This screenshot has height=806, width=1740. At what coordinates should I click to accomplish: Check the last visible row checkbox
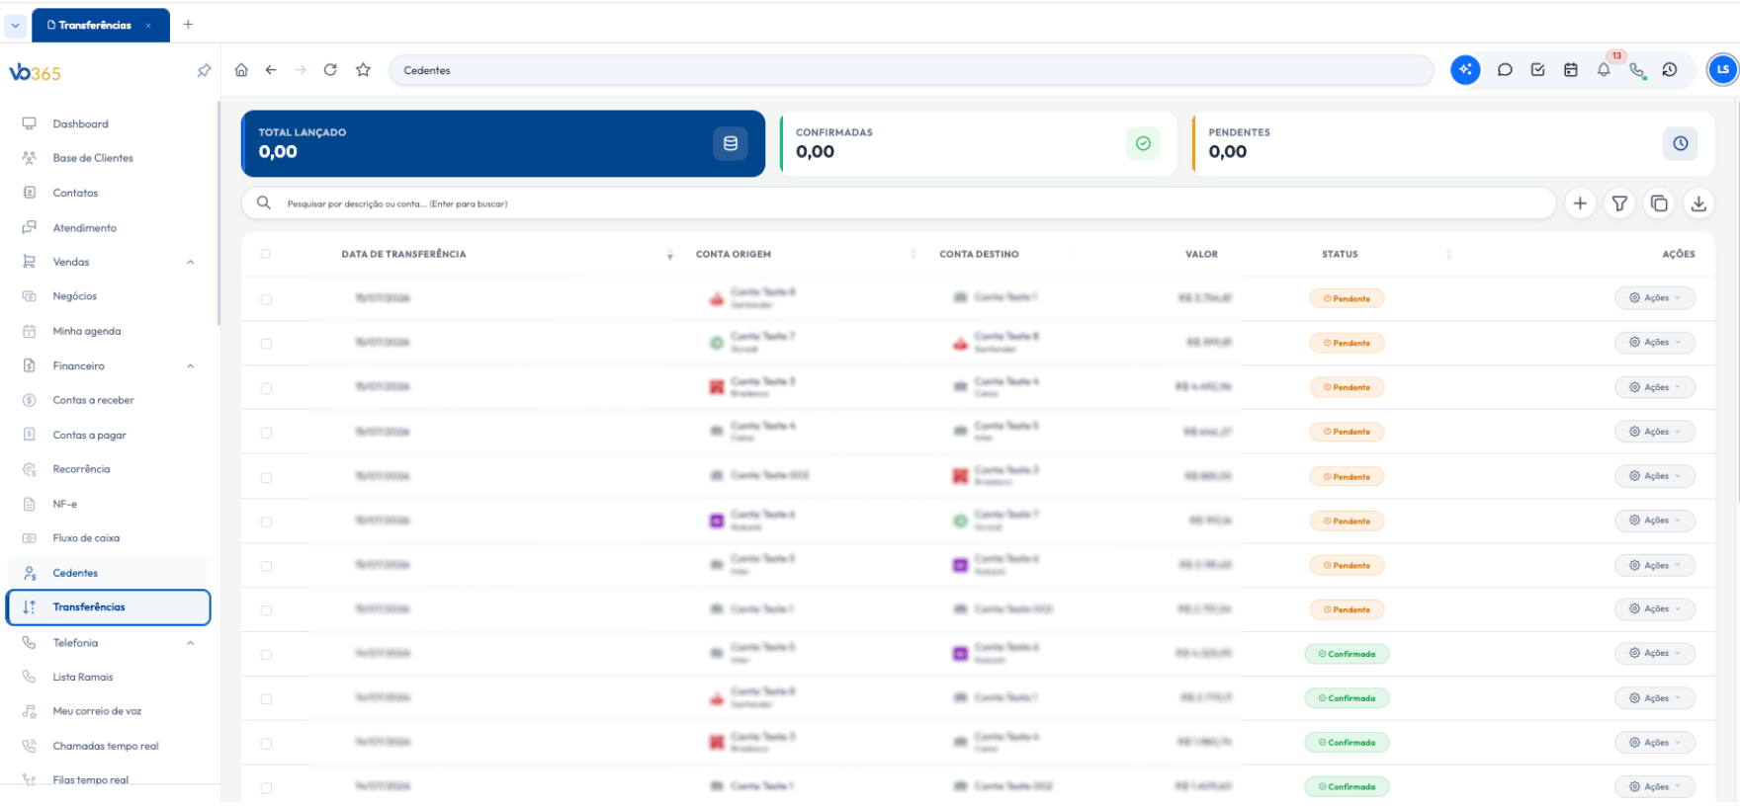(x=266, y=788)
